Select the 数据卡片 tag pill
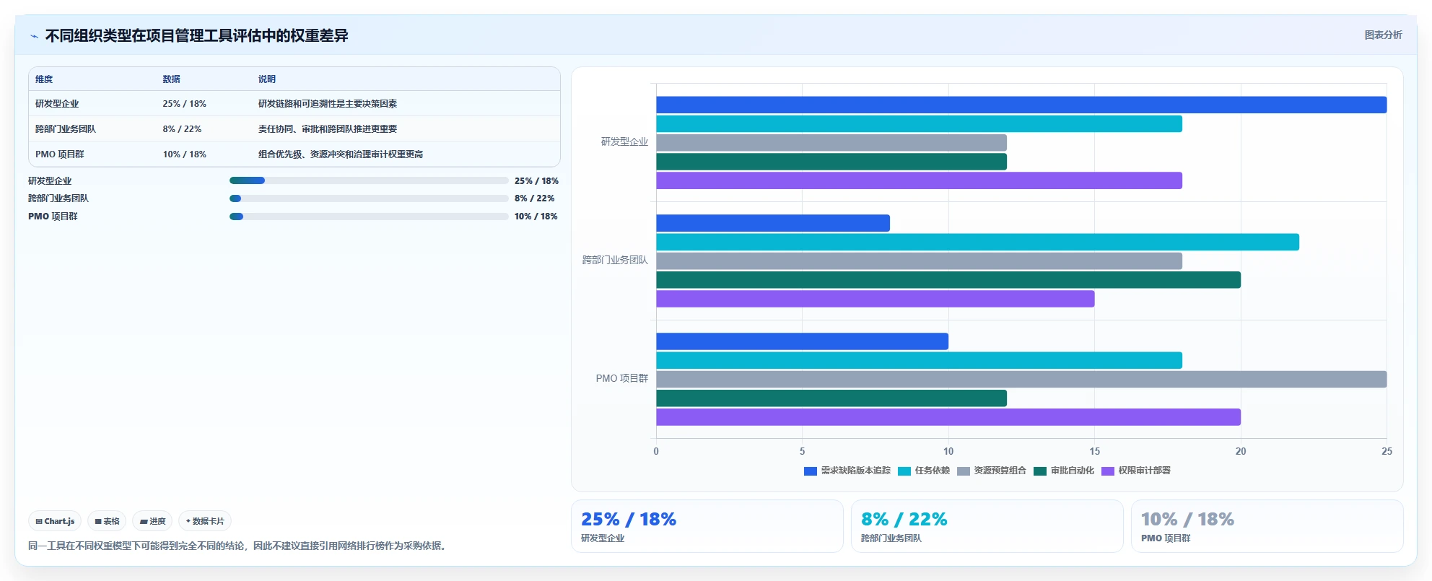 click(x=205, y=521)
